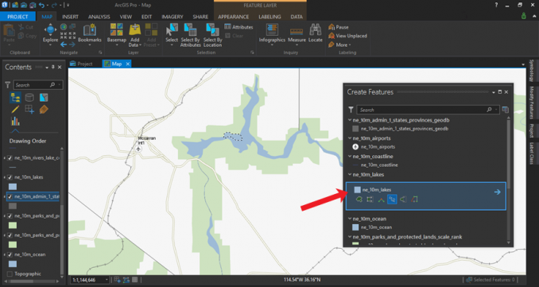Enable the Topographic basemap layer
Viewport: 539px width, 287px height.
(10, 274)
